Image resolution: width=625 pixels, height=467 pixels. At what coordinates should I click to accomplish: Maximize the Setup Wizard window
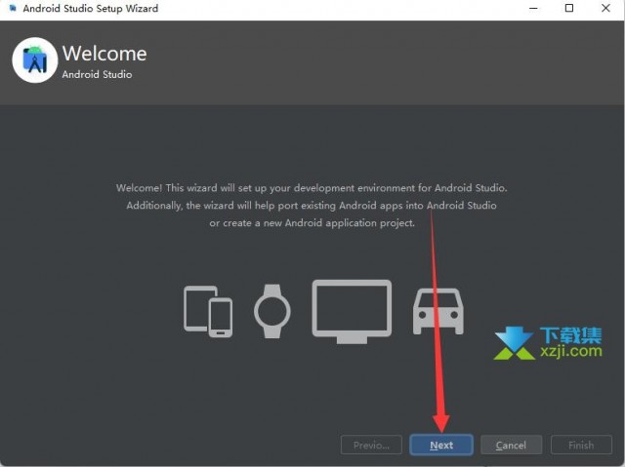(x=569, y=8)
